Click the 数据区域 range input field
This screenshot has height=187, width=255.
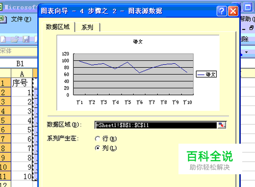point(156,125)
